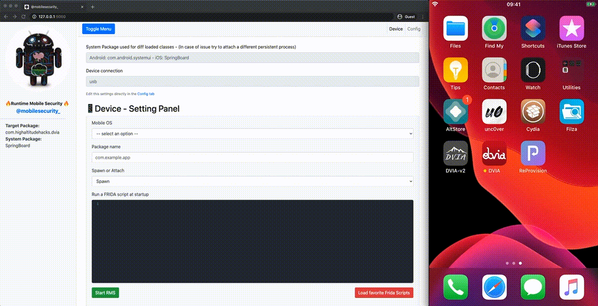Open the Spawn or Attach dropdown

pos(253,181)
